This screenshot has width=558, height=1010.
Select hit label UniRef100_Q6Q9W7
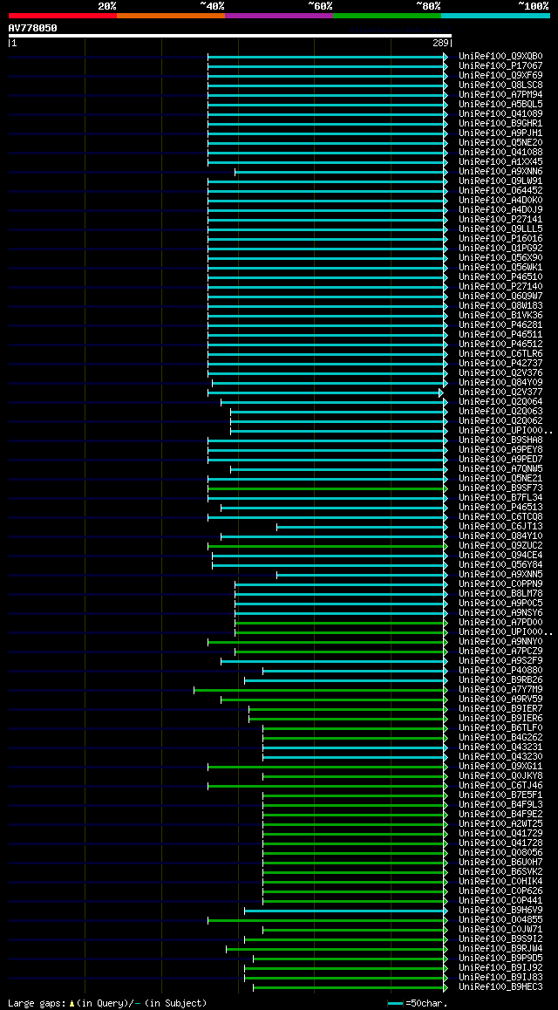pyautogui.click(x=500, y=297)
